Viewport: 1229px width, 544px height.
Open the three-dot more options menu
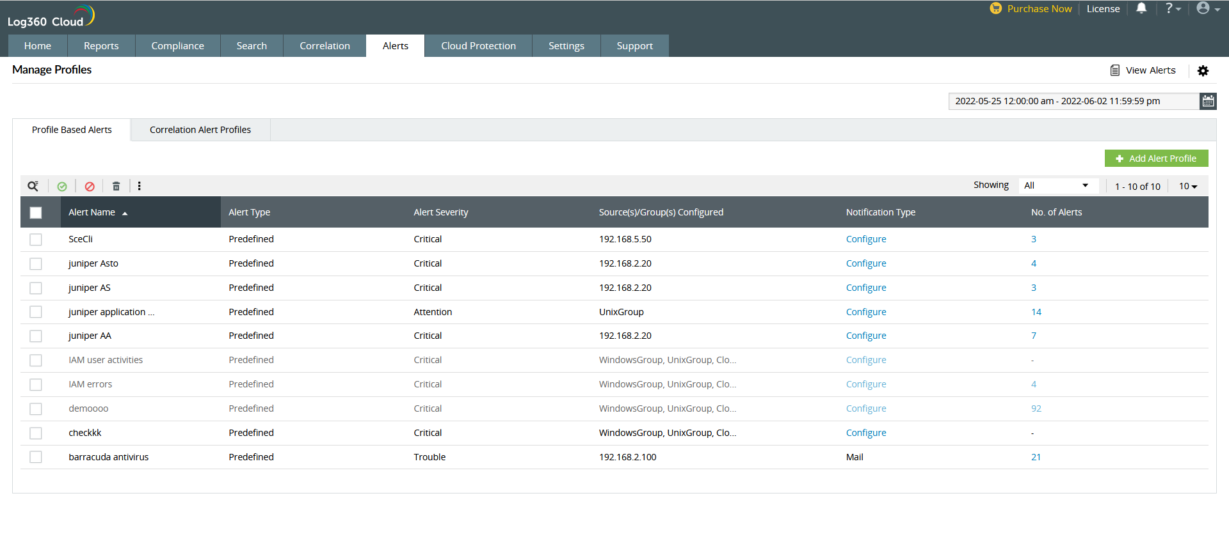139,186
